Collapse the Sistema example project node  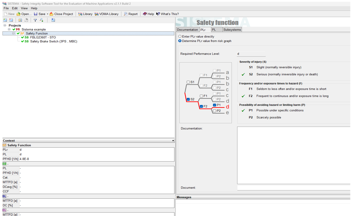tap(9, 29)
